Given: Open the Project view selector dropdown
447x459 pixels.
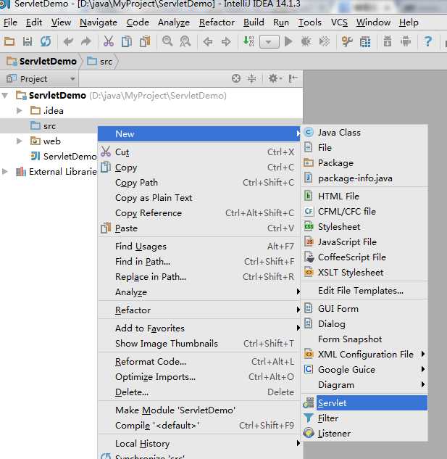Looking at the screenshot, I should [41, 79].
